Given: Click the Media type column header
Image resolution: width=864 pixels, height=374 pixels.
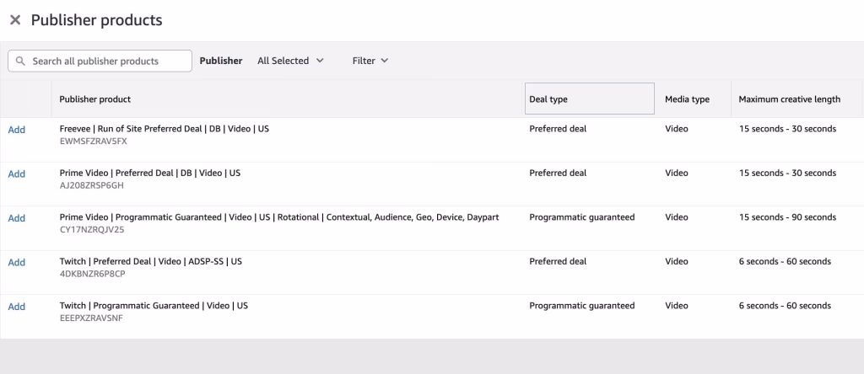Looking at the screenshot, I should 687,99.
